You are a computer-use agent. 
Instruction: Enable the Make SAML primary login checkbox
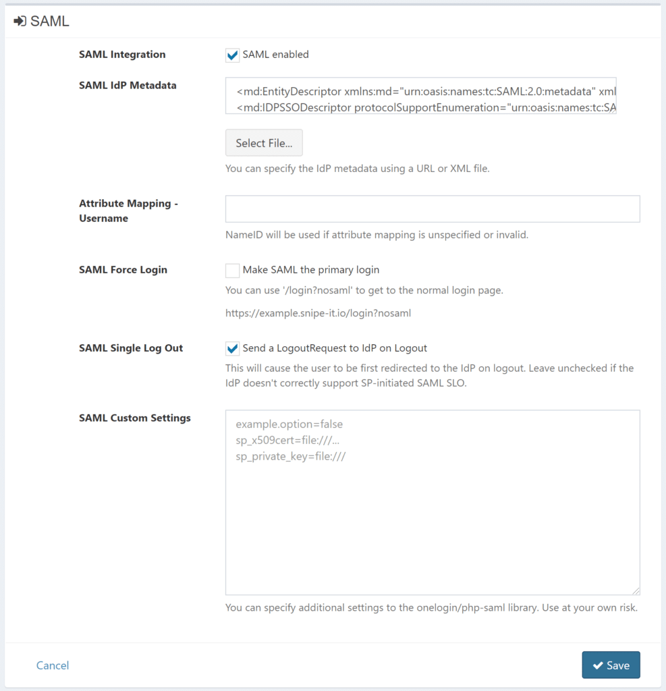point(233,271)
